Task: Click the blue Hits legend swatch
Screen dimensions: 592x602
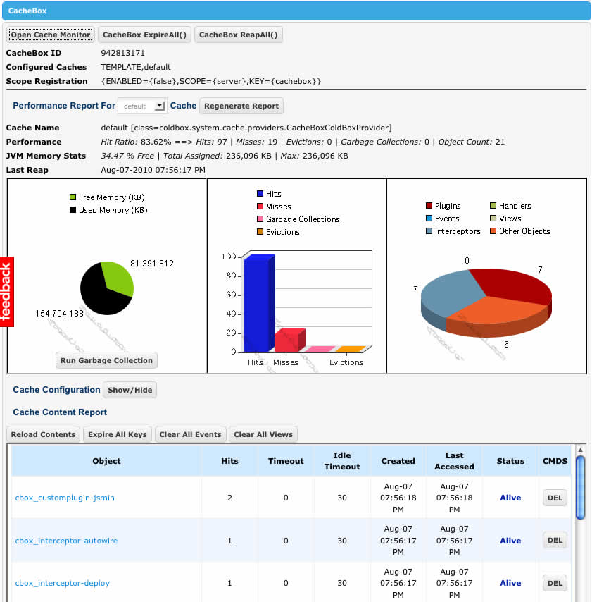Action: (260, 194)
